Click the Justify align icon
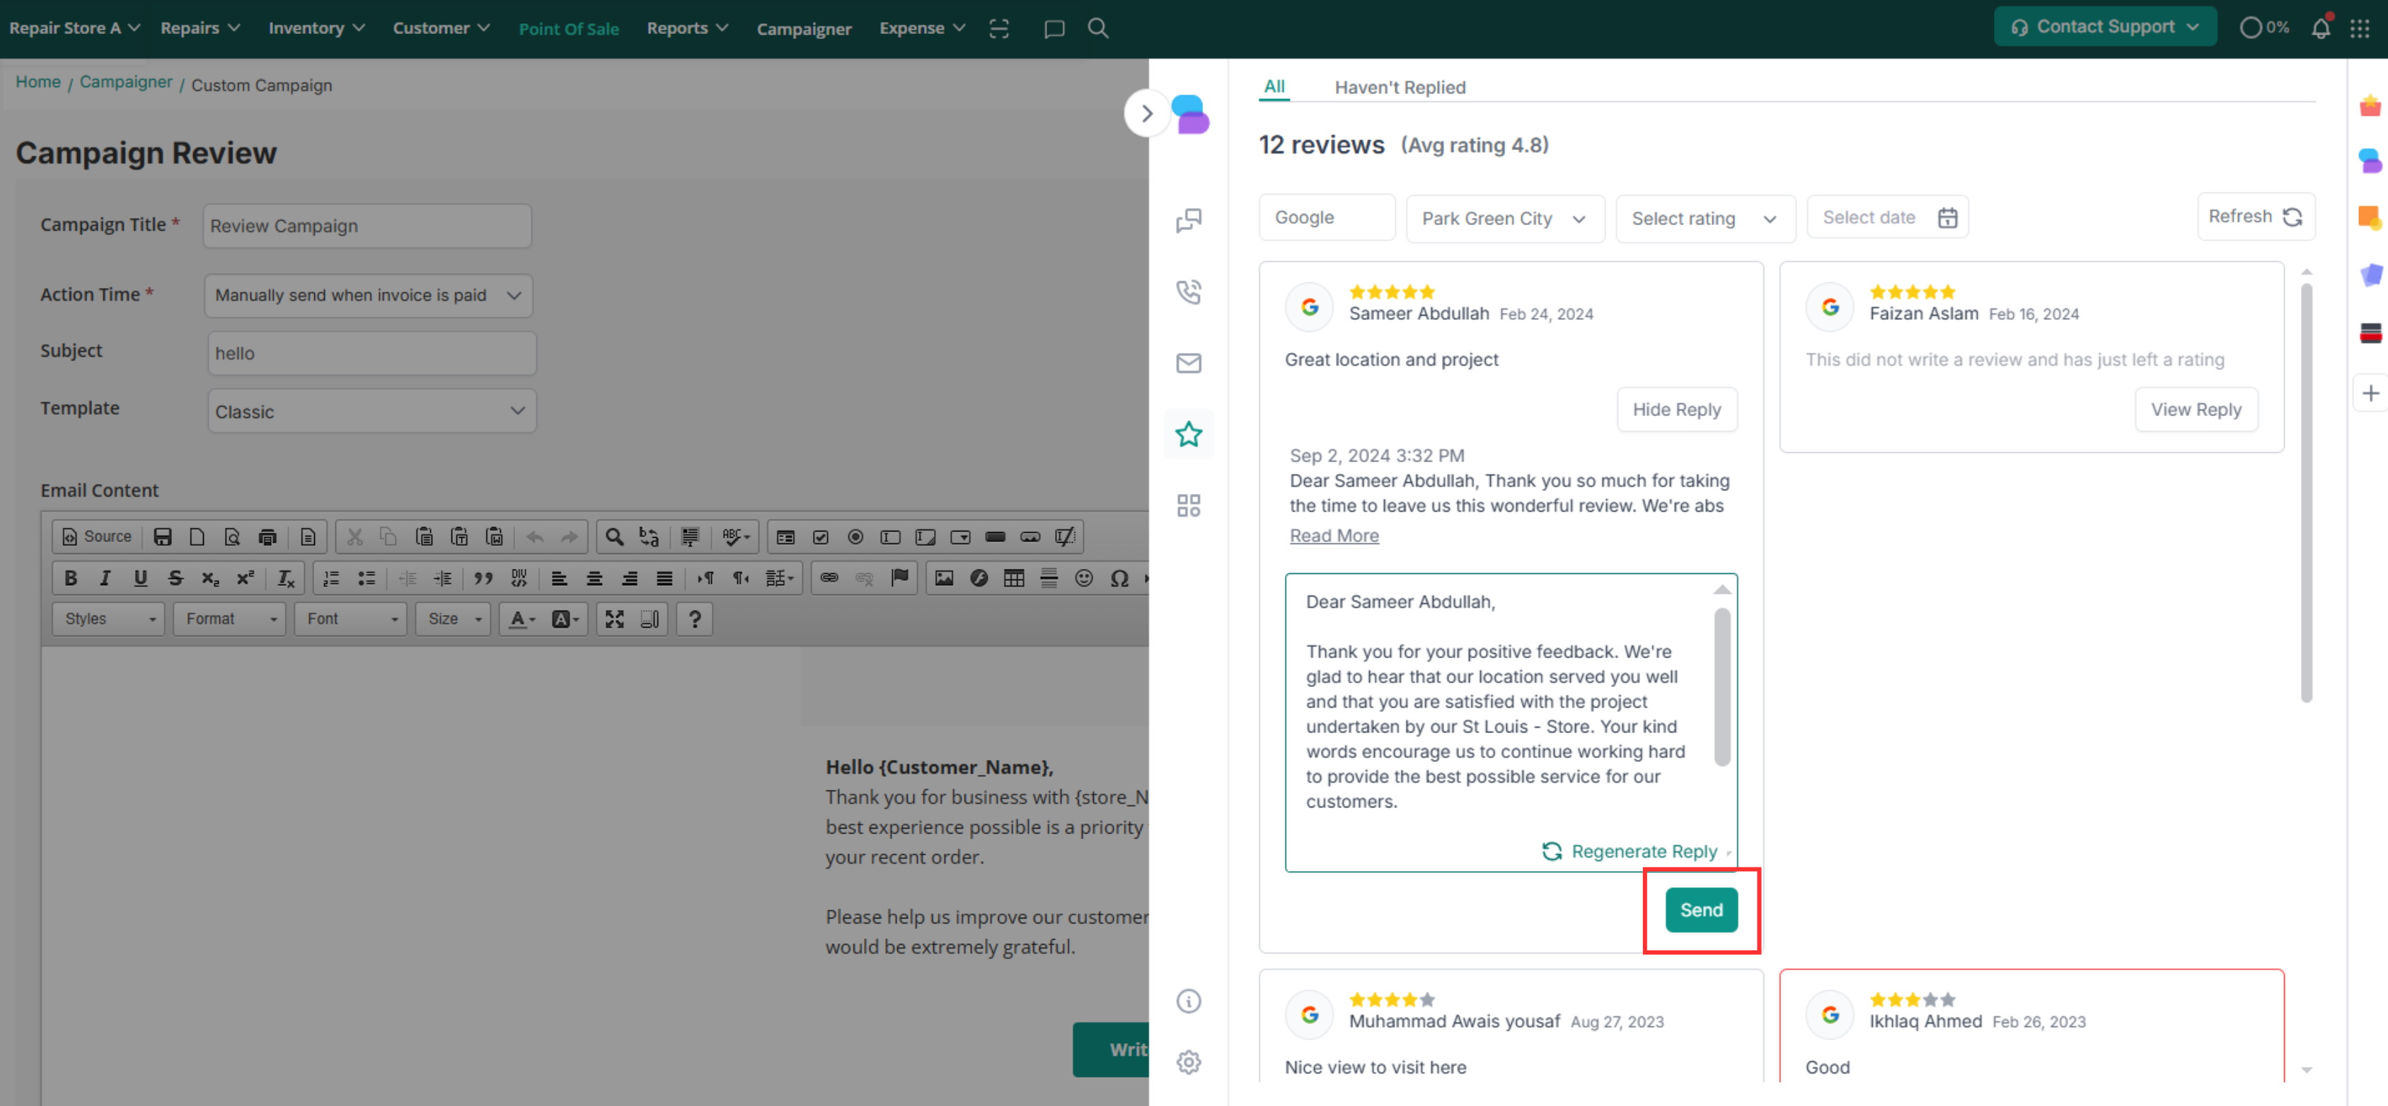2388x1106 pixels. [664, 579]
